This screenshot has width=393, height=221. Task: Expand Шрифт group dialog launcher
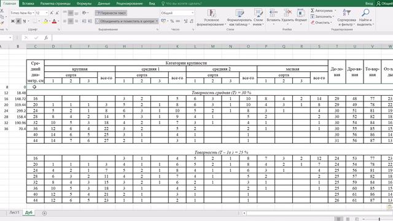(59, 29)
